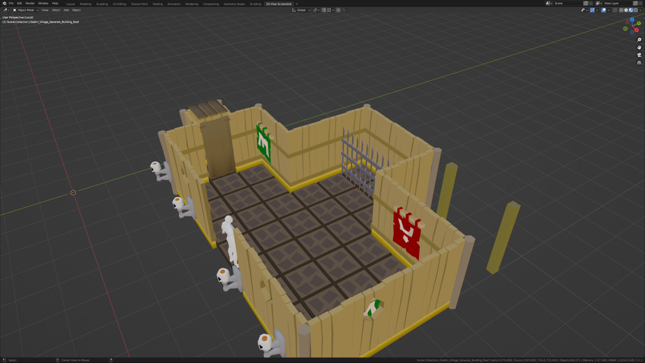Image resolution: width=645 pixels, height=363 pixels.
Task: Open the transform pivot point dropdown
Action: (316, 10)
